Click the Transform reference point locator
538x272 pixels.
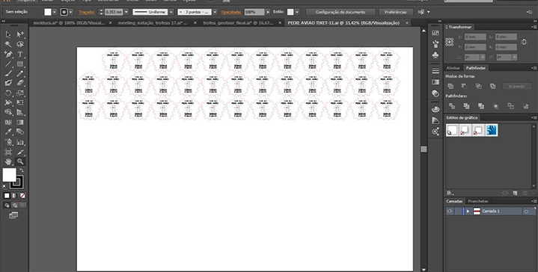450,42
